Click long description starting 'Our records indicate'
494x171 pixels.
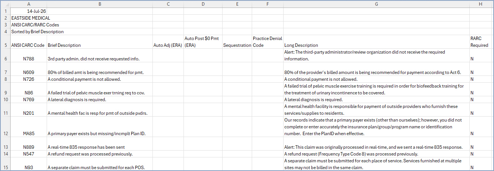pyautogui.click(x=376, y=127)
